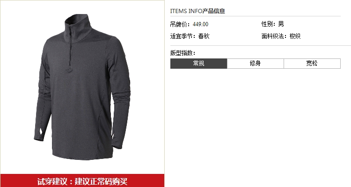Click the 版型指数 label
This screenshot has height=187, width=351.
[x=183, y=53]
